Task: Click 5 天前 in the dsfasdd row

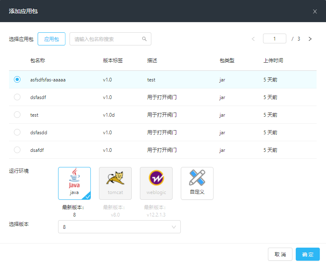Action: pyautogui.click(x=270, y=133)
